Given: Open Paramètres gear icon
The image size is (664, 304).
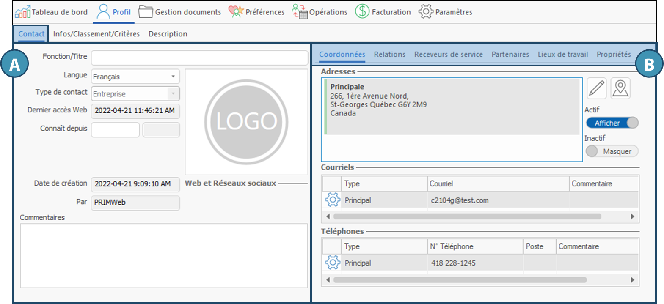Looking at the screenshot, I should pos(426,11).
